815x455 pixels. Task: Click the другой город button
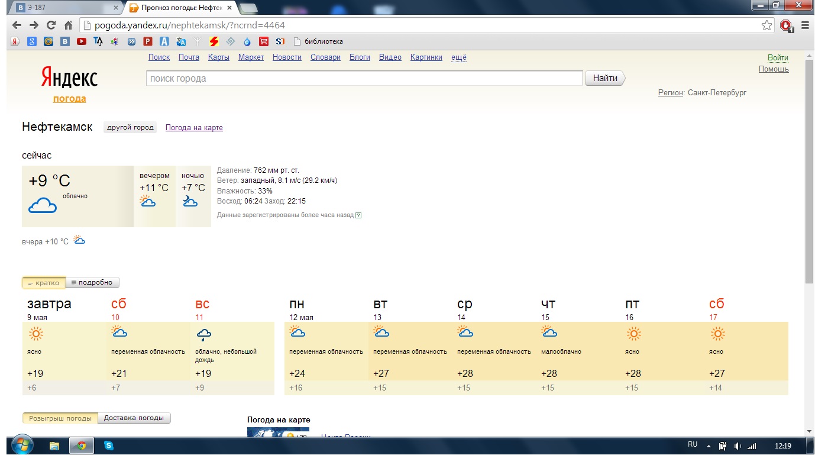[x=130, y=127]
